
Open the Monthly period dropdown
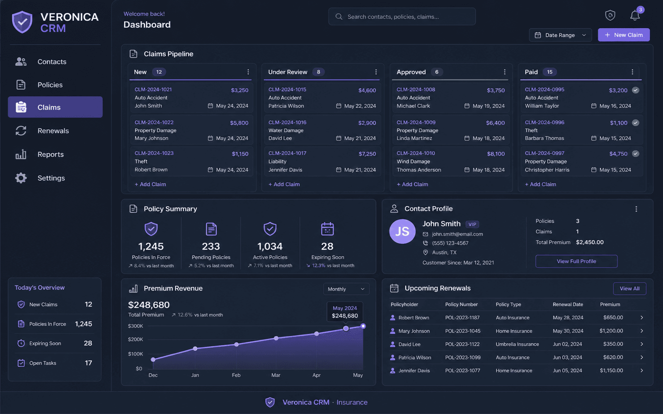point(346,289)
